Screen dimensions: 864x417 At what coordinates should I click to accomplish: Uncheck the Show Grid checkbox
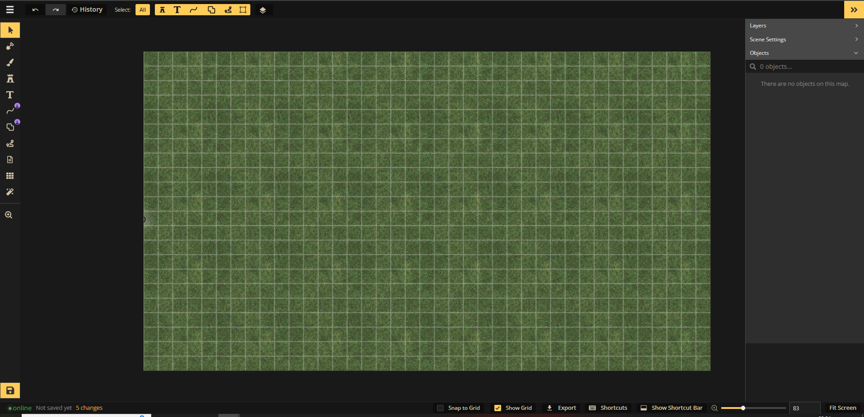[498, 408]
